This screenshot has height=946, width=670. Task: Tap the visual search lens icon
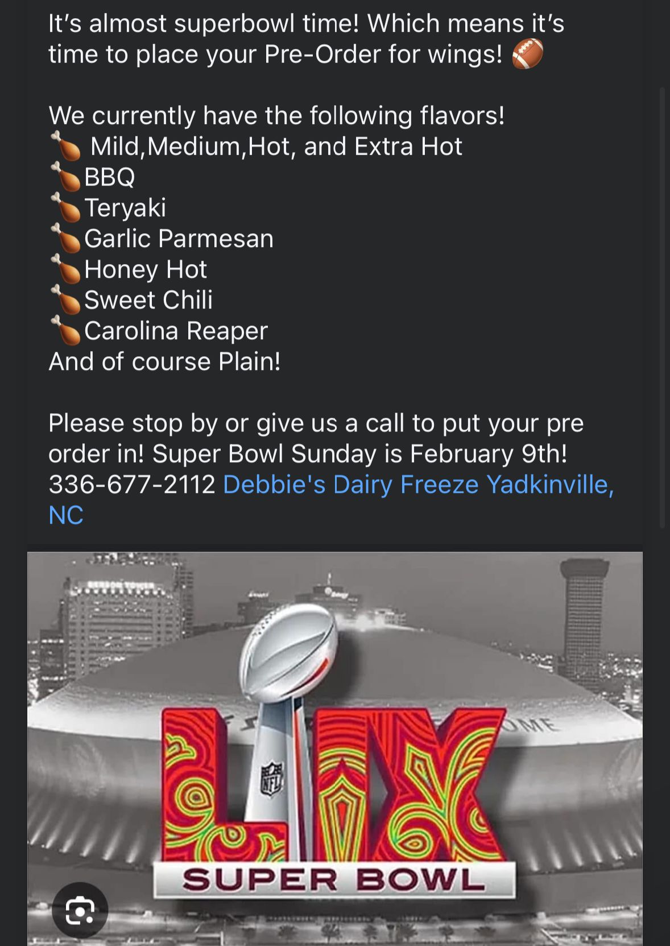(80, 910)
